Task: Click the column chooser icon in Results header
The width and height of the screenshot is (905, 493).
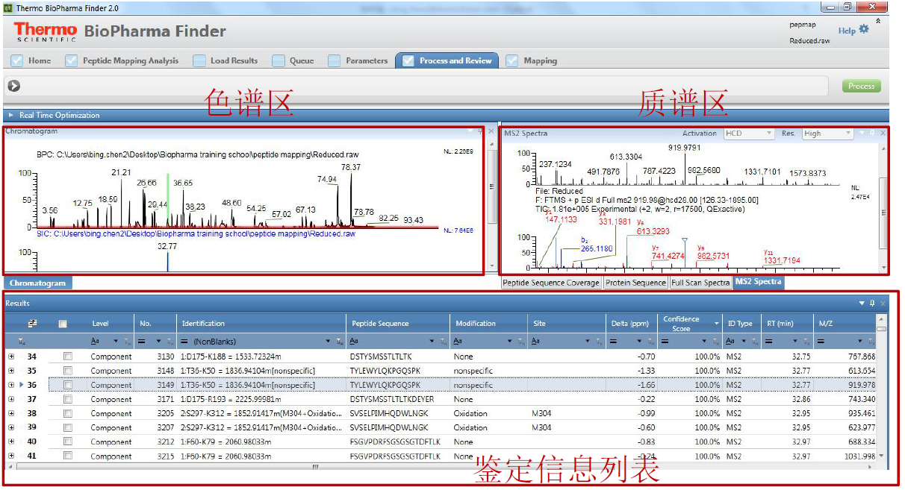Action: (33, 324)
